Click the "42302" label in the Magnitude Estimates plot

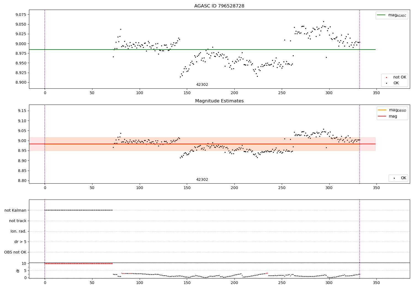click(x=202, y=180)
